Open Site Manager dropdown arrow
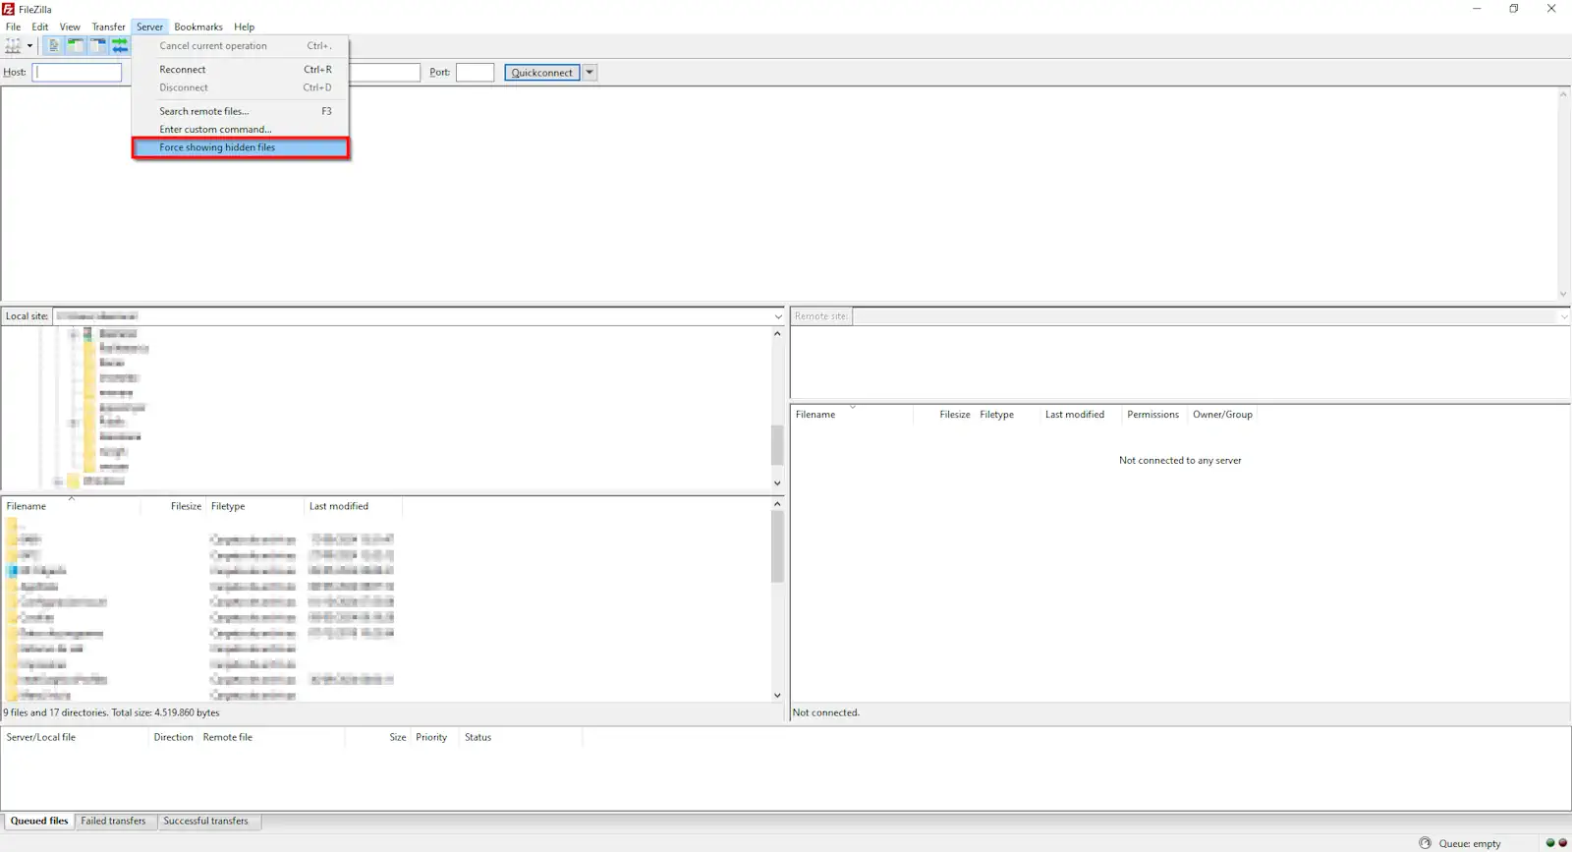The height and width of the screenshot is (852, 1572). (x=29, y=46)
